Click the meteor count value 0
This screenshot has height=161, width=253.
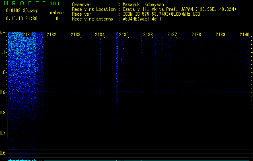pyautogui.click(x=57, y=19)
